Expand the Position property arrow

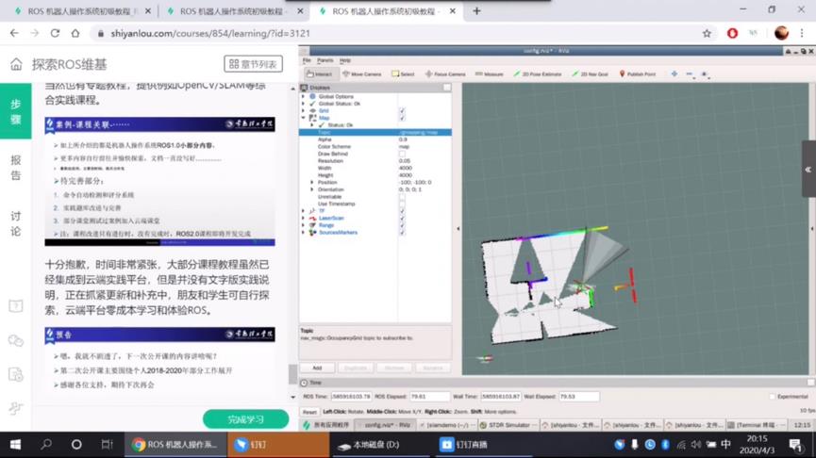(312, 183)
